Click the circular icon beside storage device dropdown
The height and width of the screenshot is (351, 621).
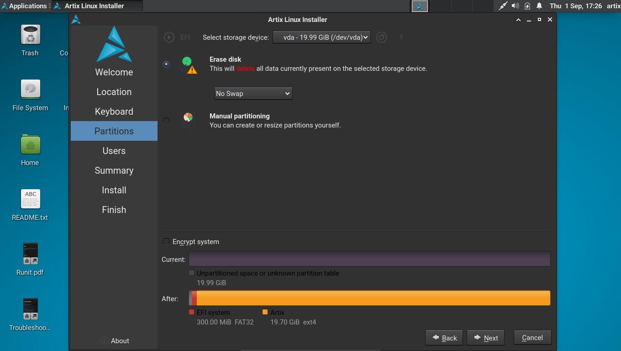(x=381, y=37)
